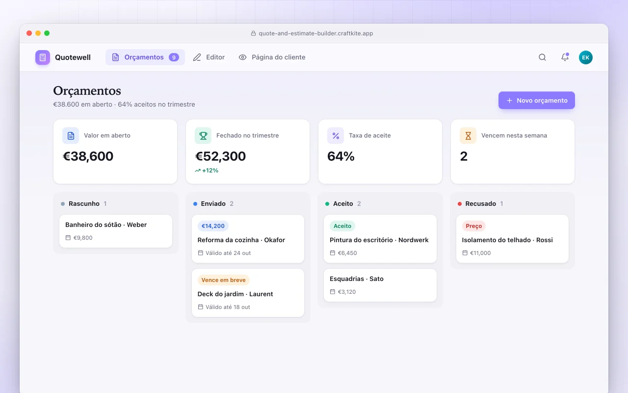
Task: Click the trend arrow next to +12%
Action: pos(198,170)
